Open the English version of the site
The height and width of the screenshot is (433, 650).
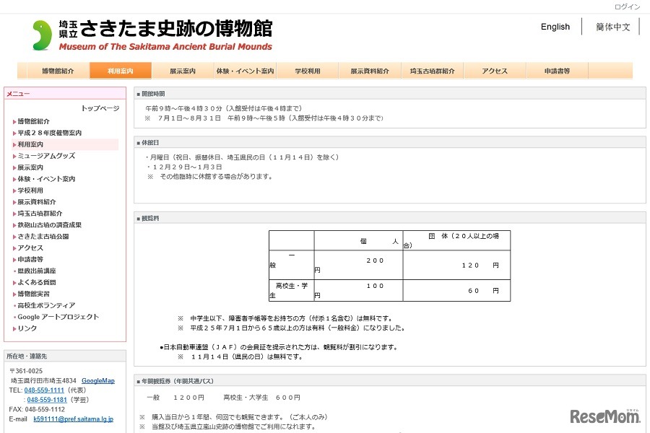555,27
